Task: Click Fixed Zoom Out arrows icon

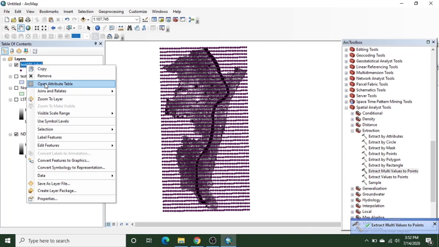Action: pos(44,28)
